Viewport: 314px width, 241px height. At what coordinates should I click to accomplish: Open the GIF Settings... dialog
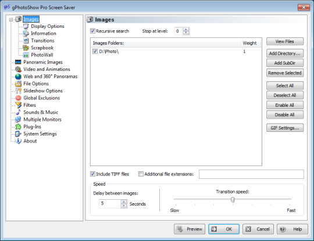pos(285,128)
